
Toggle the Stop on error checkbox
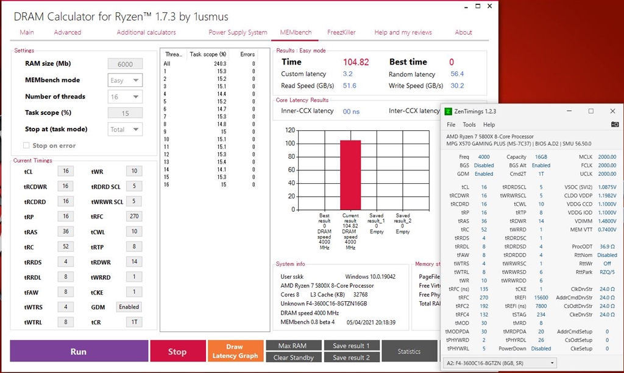point(26,145)
